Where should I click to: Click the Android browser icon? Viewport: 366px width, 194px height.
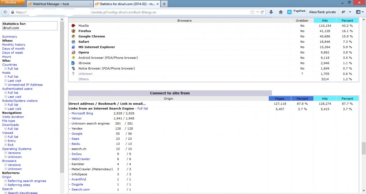[73, 58]
